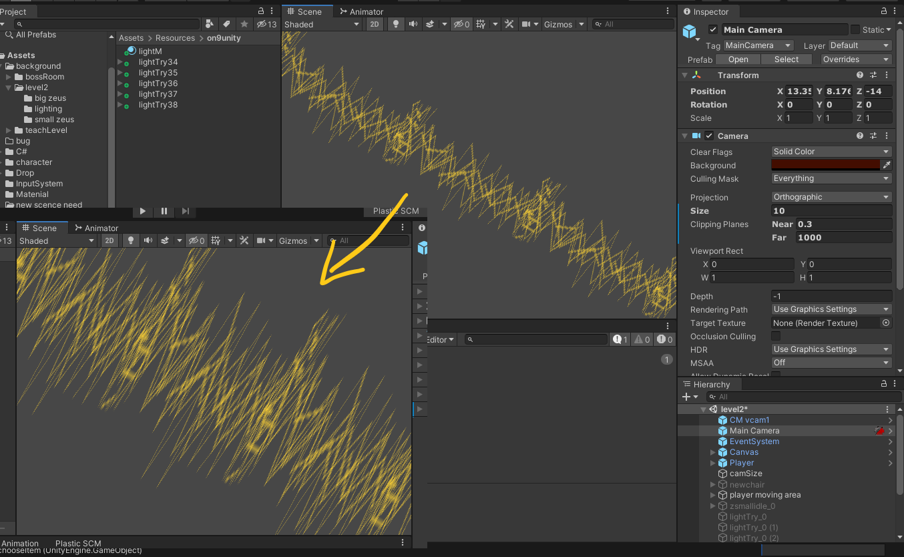Enable Occlusion Culling checkbox
The image size is (904, 557).
pos(776,336)
